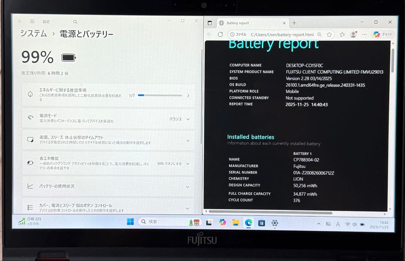Viewport: 405px width, 261px height.
Task: Refresh the battery-report.html page
Action: tap(220, 34)
